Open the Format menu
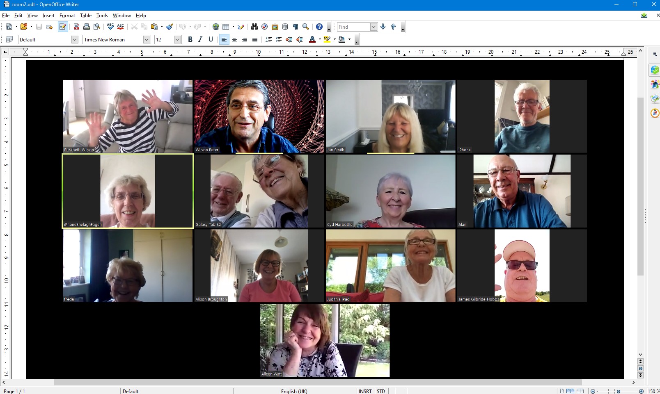The image size is (660, 394). pos(67,16)
